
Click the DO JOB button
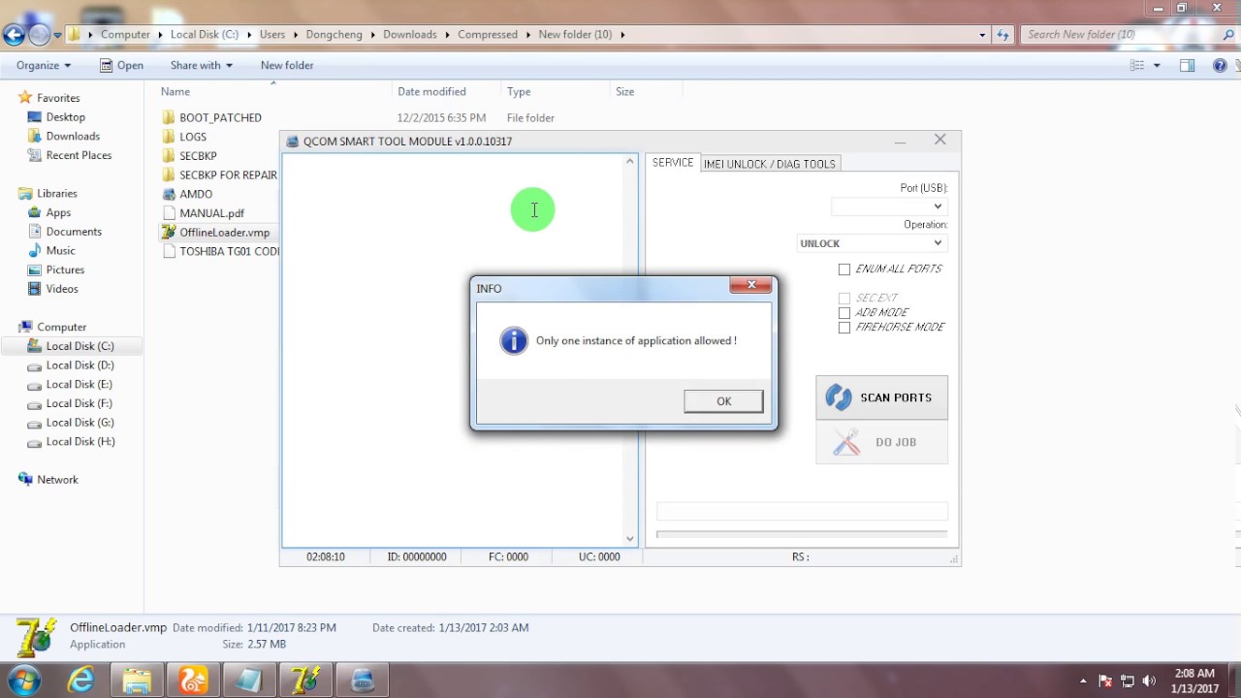881,442
